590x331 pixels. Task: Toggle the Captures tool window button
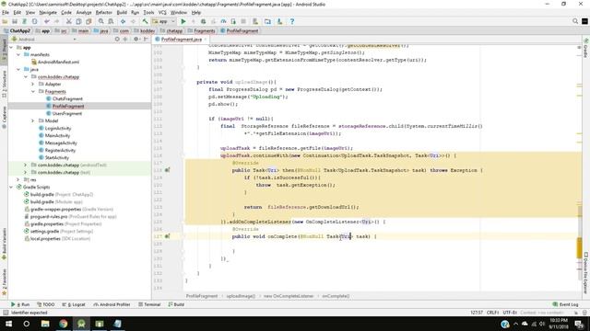click(x=4, y=117)
